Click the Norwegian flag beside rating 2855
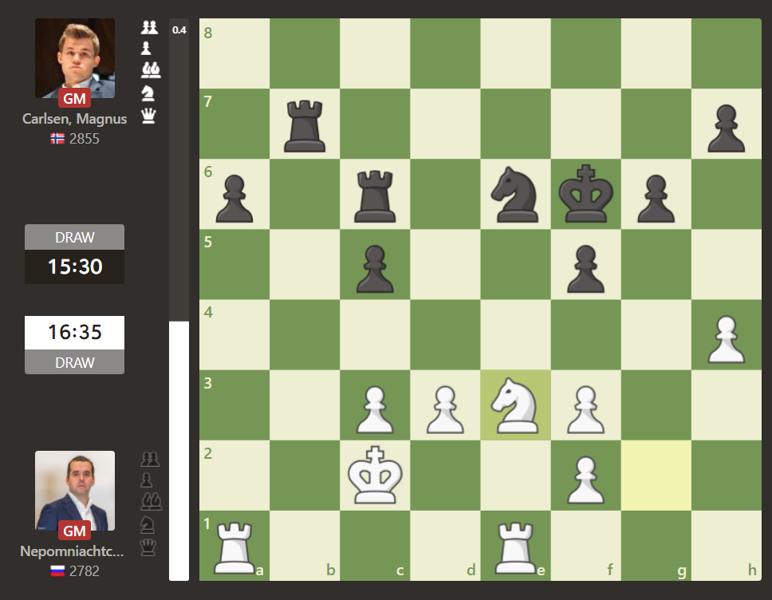 [x=56, y=137]
